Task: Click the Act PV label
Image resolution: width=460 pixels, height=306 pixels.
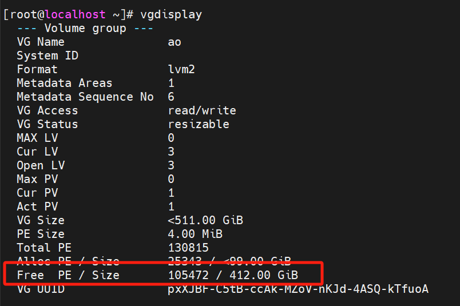Action: coord(37,206)
